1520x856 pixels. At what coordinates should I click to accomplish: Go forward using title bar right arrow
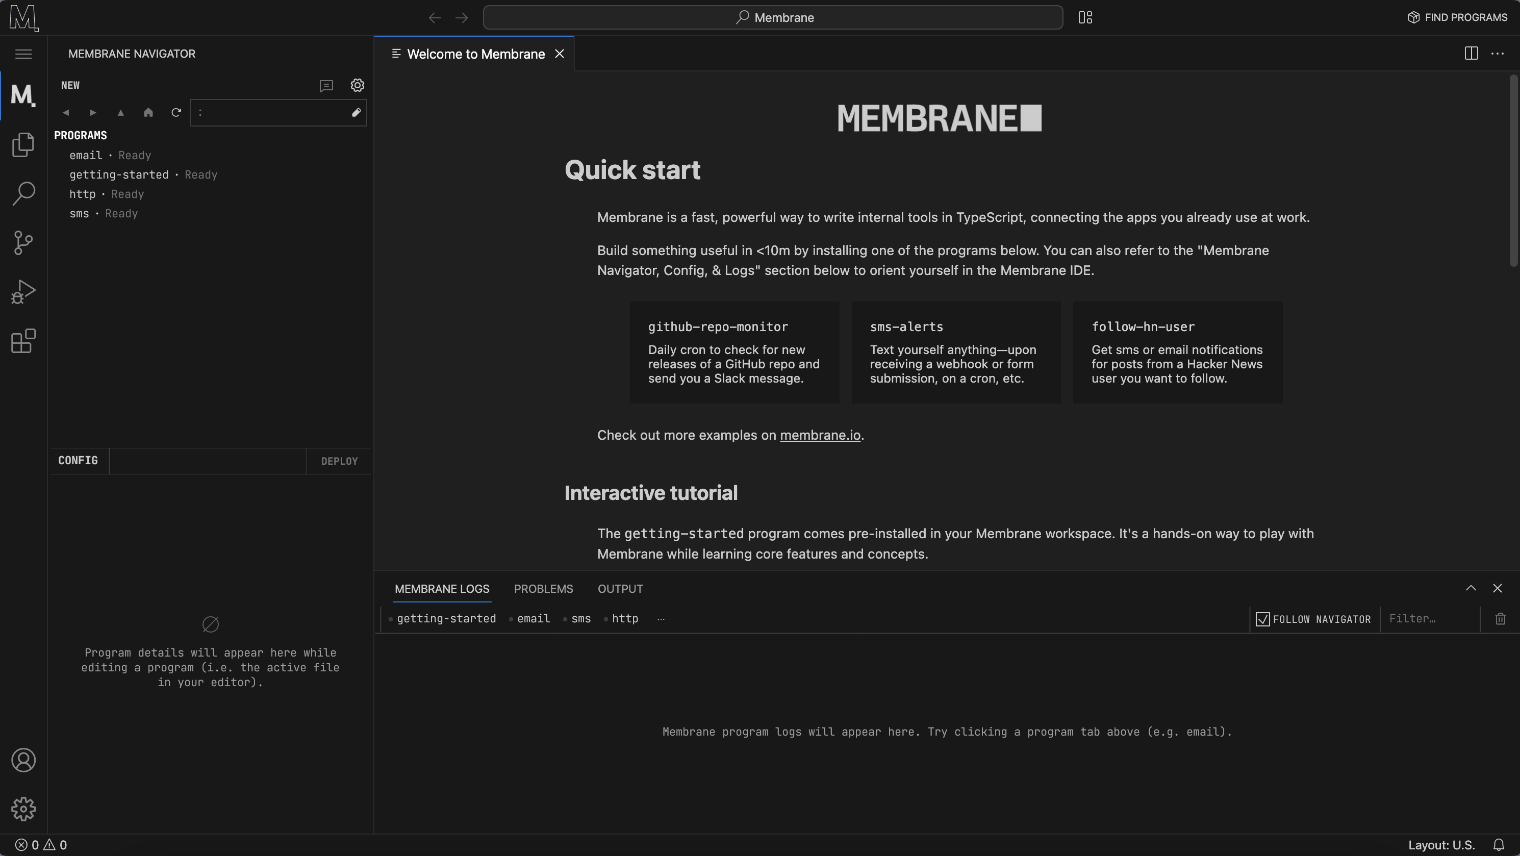tap(462, 18)
